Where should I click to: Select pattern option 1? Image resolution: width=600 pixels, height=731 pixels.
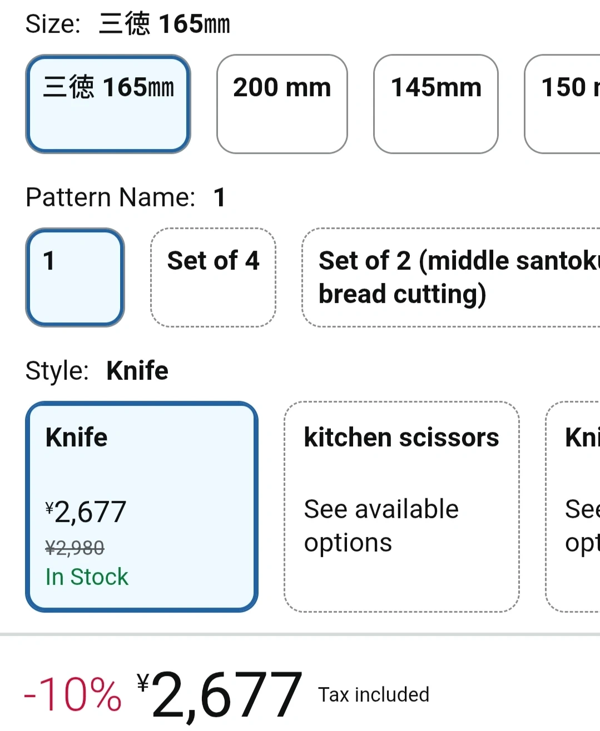(x=75, y=277)
